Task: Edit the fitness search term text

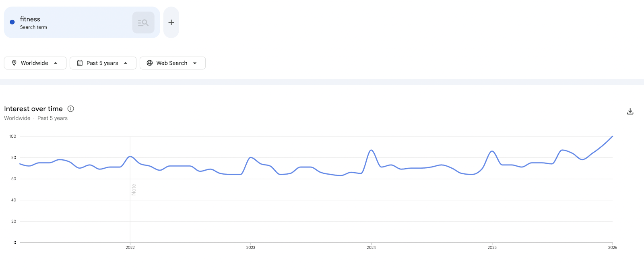Action: (30, 19)
